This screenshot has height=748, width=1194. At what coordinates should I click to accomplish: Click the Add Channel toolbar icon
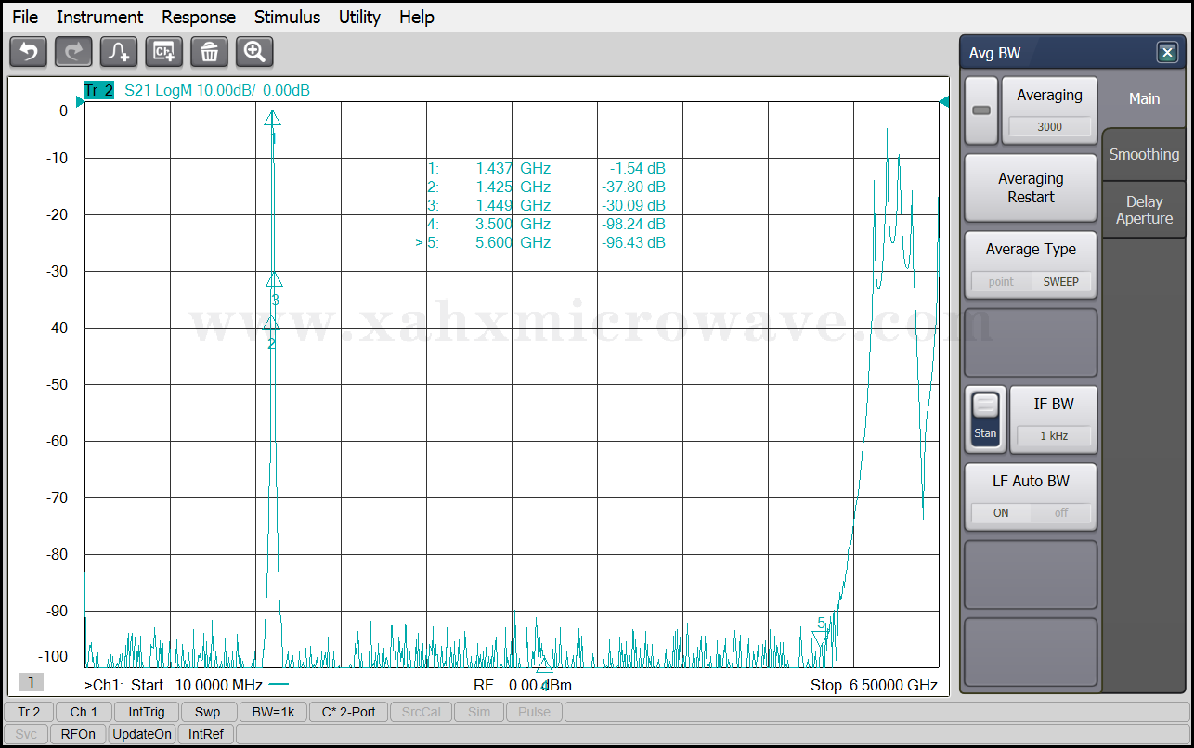point(164,52)
